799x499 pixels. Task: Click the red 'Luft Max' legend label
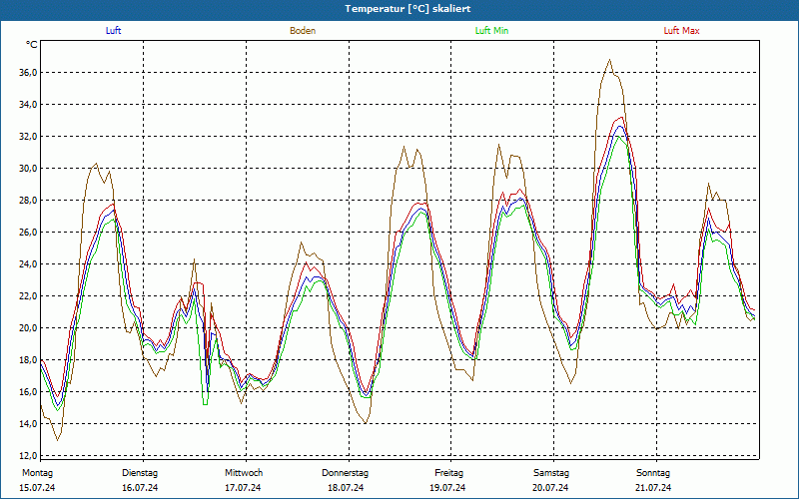coord(681,31)
